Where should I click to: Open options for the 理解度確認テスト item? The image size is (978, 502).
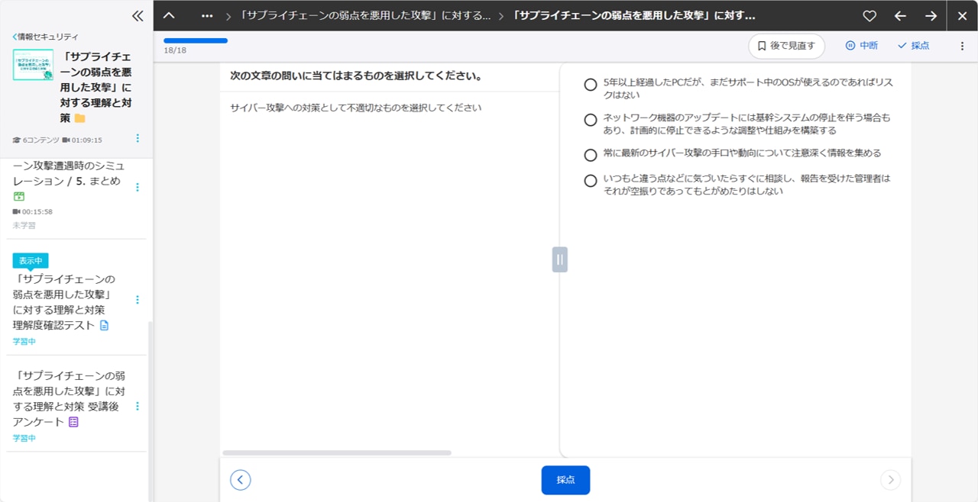(x=138, y=300)
